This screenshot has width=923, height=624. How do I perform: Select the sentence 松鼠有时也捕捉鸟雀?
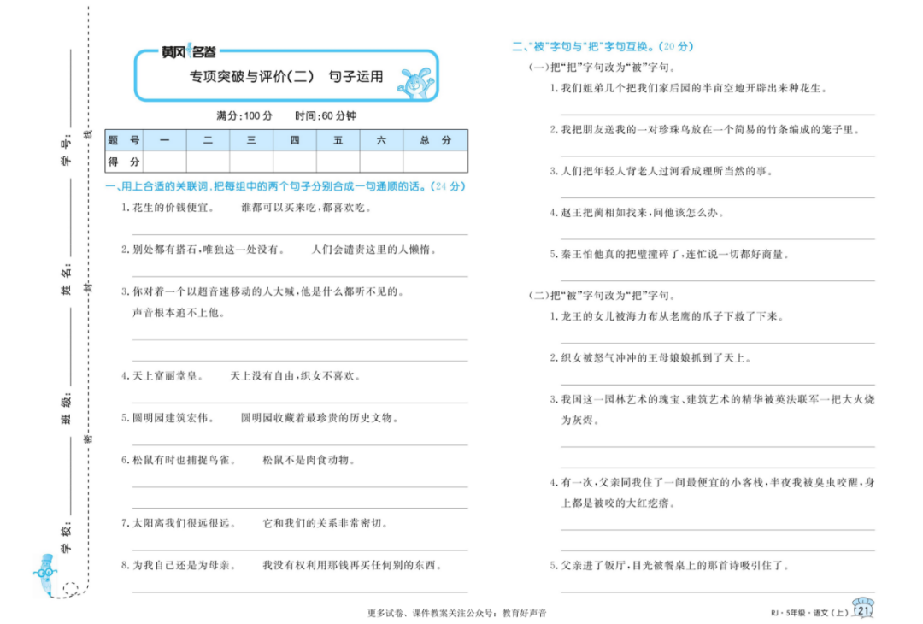pyautogui.click(x=185, y=460)
